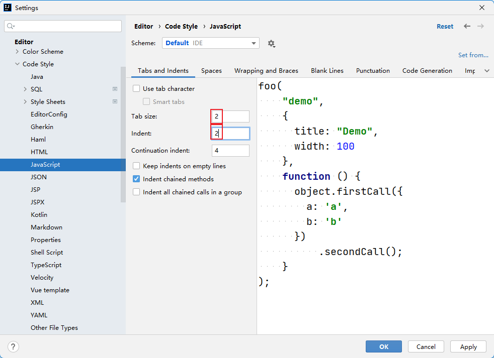The image size is (494, 358).
Task: Select EditorConfig in the tree
Action: pos(49,114)
